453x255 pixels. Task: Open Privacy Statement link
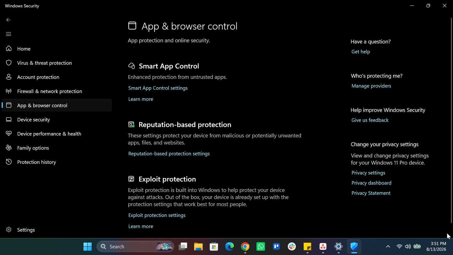pyautogui.click(x=371, y=193)
